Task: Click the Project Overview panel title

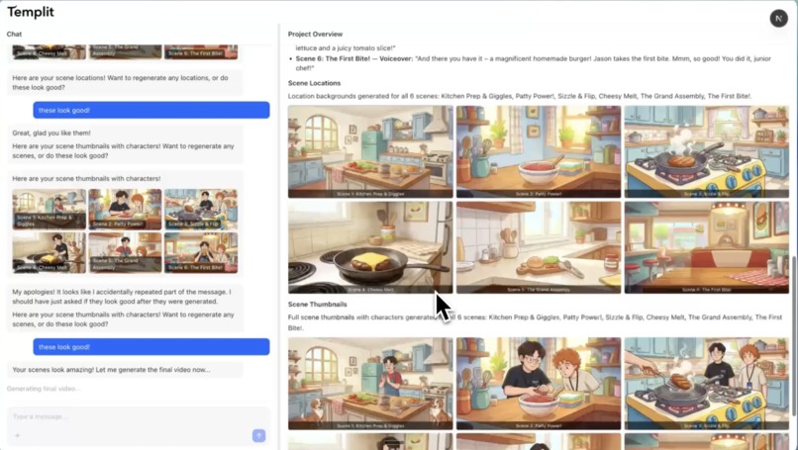Action: click(x=315, y=34)
